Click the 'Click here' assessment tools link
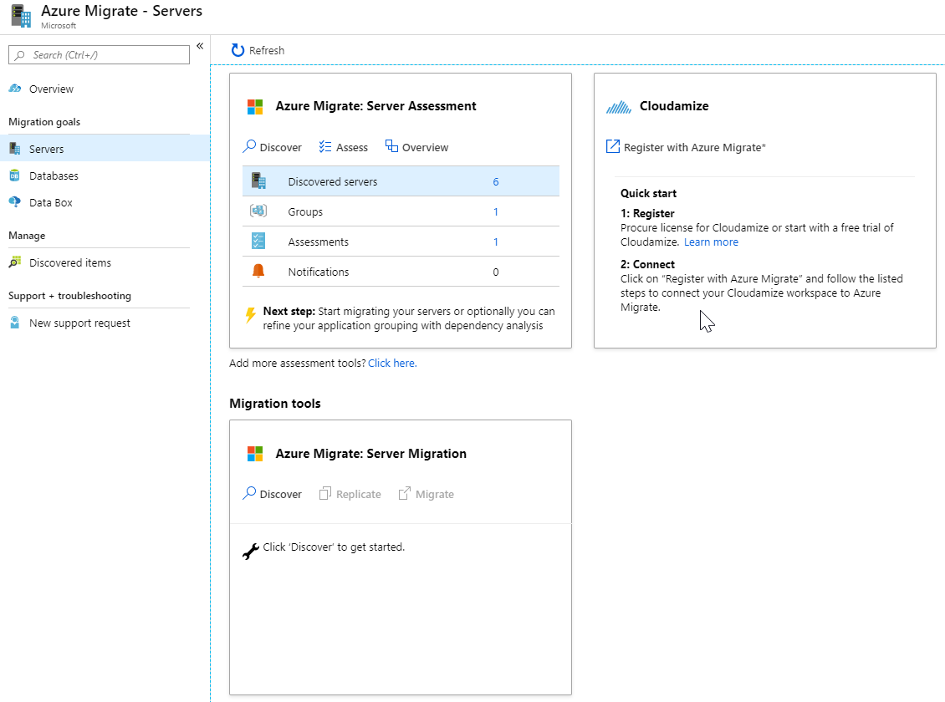The image size is (945, 702). point(391,363)
